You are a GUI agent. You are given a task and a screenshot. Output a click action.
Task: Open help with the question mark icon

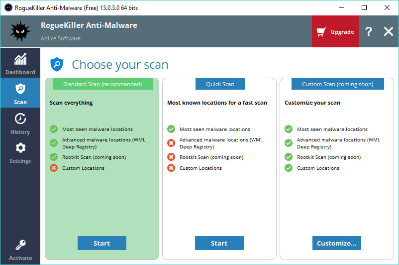(x=369, y=31)
